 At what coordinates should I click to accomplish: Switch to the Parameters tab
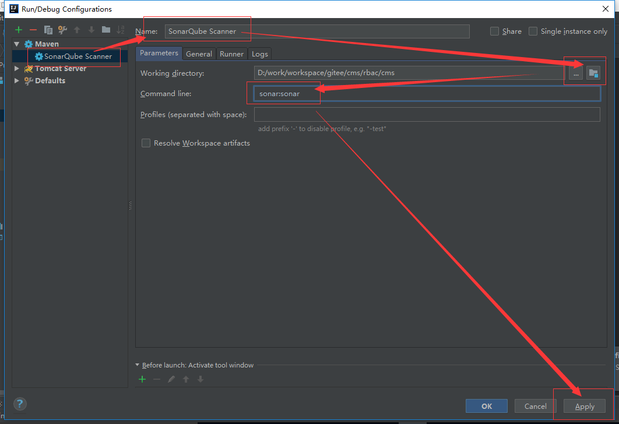[x=159, y=53]
